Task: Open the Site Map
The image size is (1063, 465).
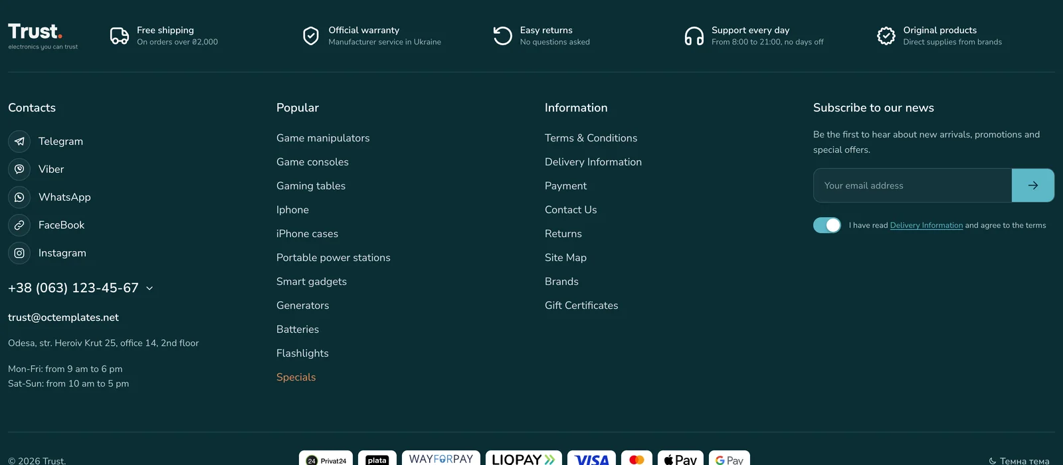Action: click(565, 258)
